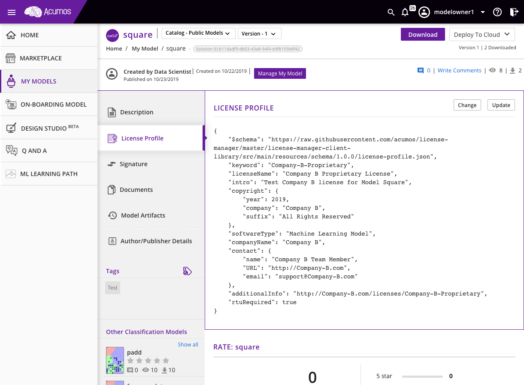Expand the modelowner1 account dropdown arrow

[x=483, y=12]
